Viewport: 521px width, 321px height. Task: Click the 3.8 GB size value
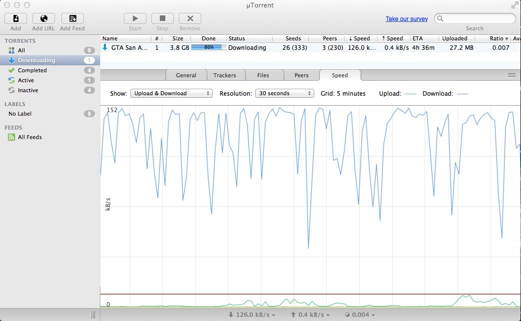(x=180, y=48)
